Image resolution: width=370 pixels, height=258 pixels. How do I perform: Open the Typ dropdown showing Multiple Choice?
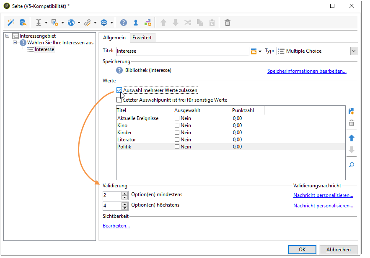tap(353, 51)
